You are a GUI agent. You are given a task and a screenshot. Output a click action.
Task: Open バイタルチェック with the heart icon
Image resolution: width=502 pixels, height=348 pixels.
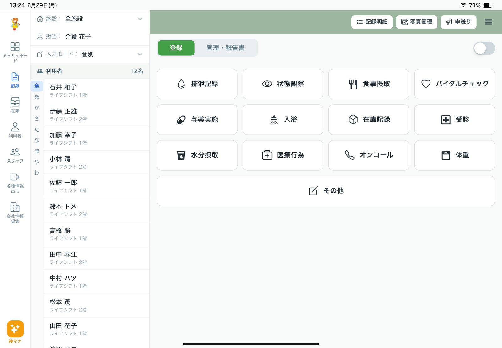[x=455, y=84]
